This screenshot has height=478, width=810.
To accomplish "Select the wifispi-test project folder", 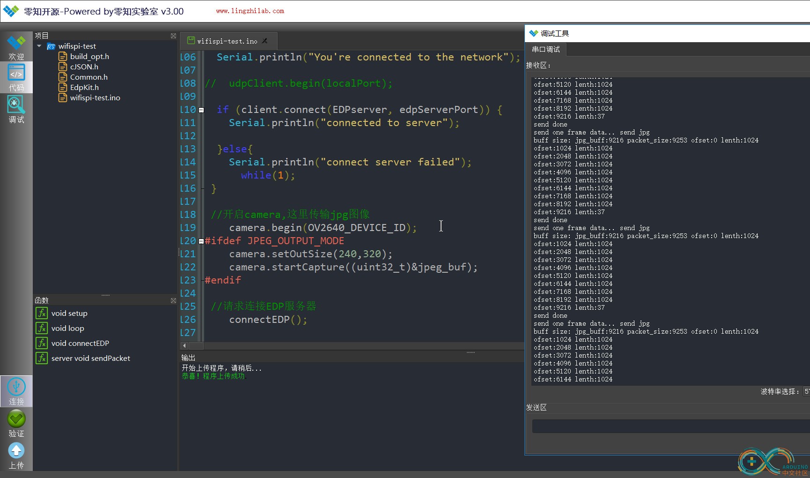I will (x=77, y=46).
